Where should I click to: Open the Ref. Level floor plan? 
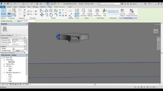point(11,62)
